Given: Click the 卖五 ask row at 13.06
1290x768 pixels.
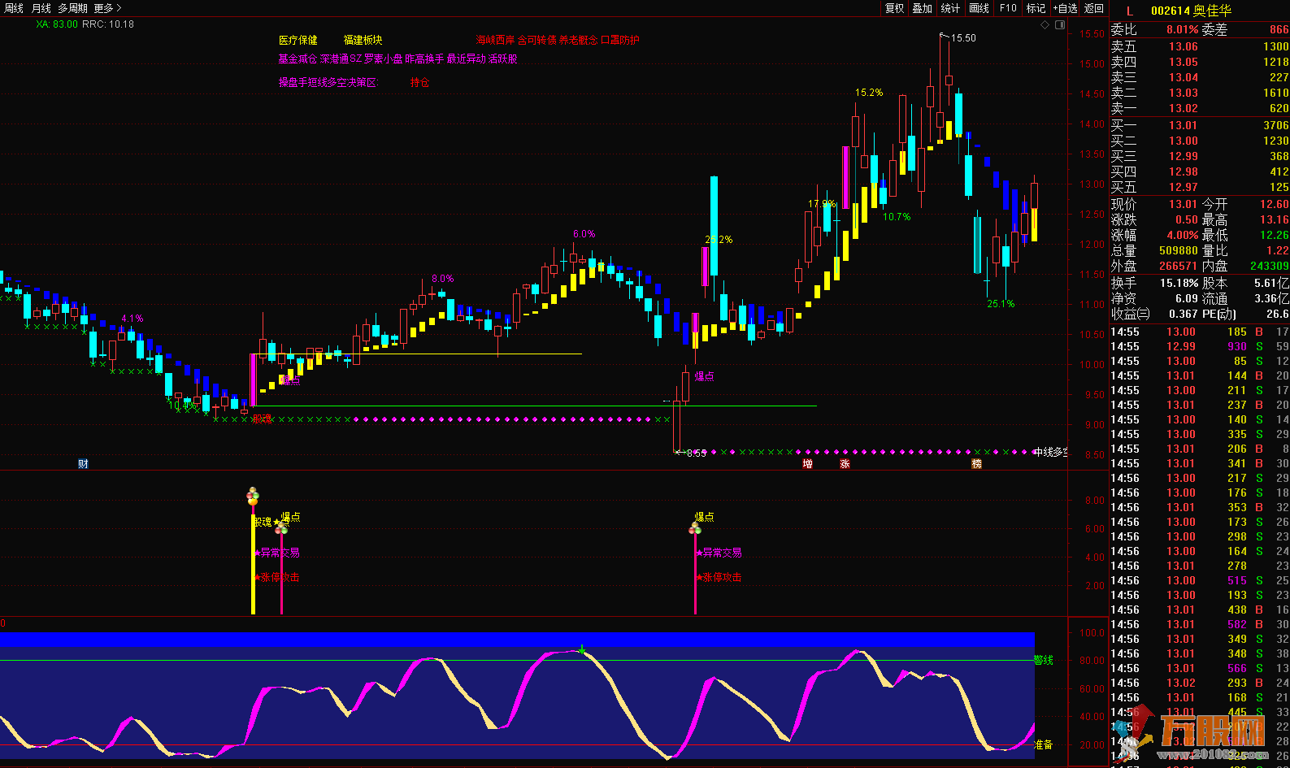Looking at the screenshot, I should [x=1200, y=46].
